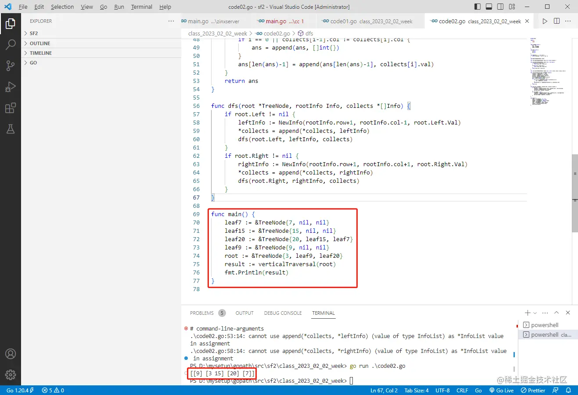This screenshot has width=578, height=395.
Task: Expand the OUTLINE section
Action: (101, 43)
